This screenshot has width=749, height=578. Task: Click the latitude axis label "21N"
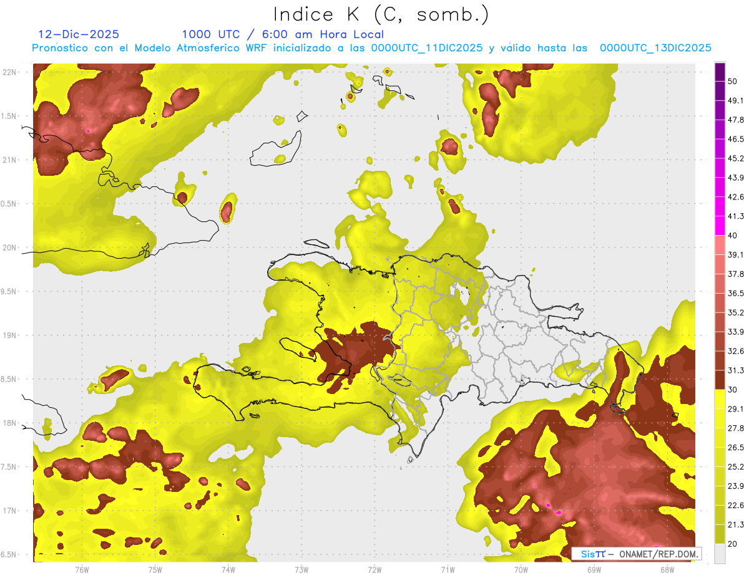click(9, 160)
